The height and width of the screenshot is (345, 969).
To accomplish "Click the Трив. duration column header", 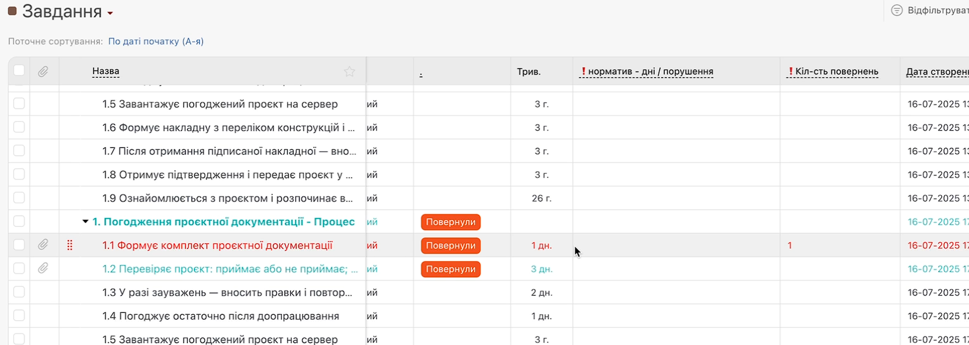I will click(528, 71).
